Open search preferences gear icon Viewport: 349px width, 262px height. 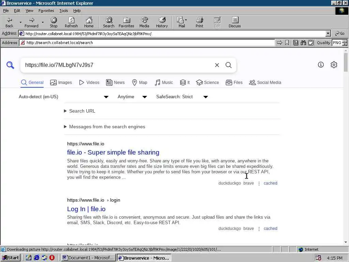tap(334, 64)
